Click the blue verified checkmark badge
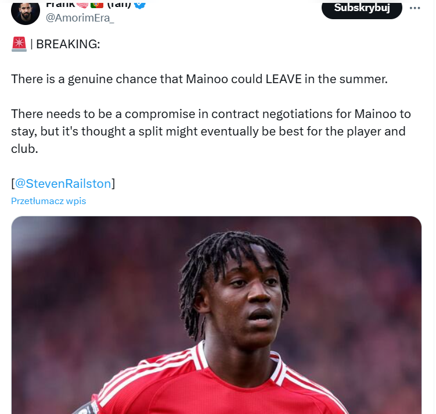Image resolution: width=436 pixels, height=414 pixels. click(140, 5)
